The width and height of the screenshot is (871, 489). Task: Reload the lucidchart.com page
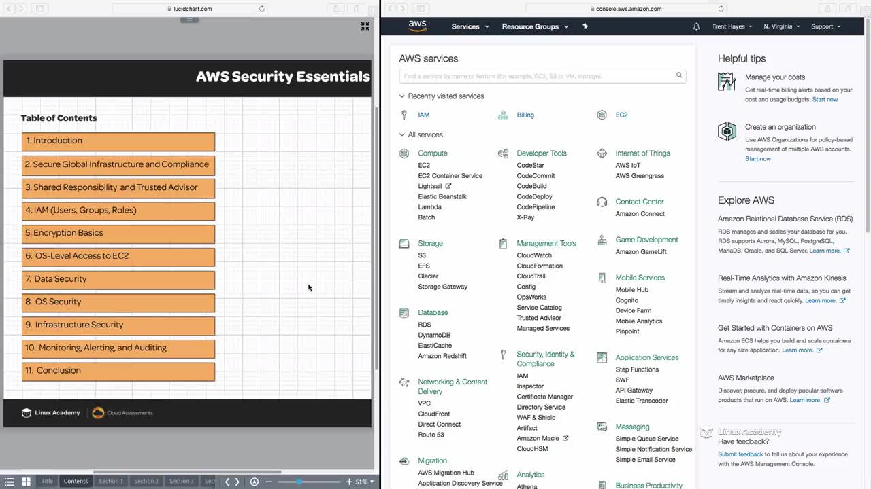point(262,9)
